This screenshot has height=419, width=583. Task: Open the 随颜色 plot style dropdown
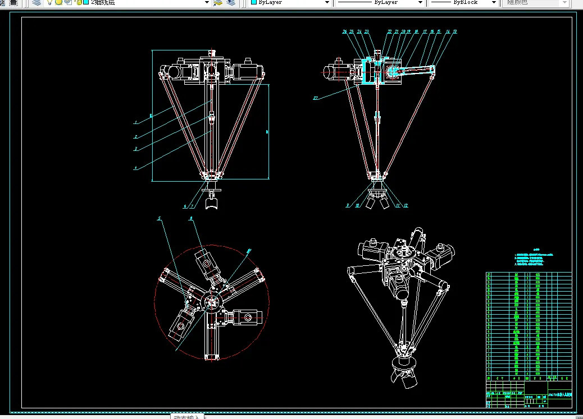point(564,3)
